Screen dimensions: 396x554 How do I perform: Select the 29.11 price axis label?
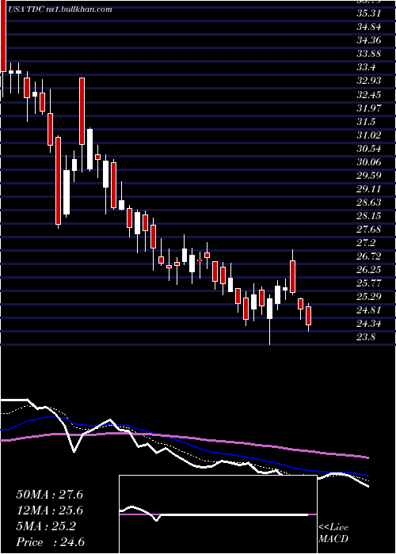click(368, 189)
